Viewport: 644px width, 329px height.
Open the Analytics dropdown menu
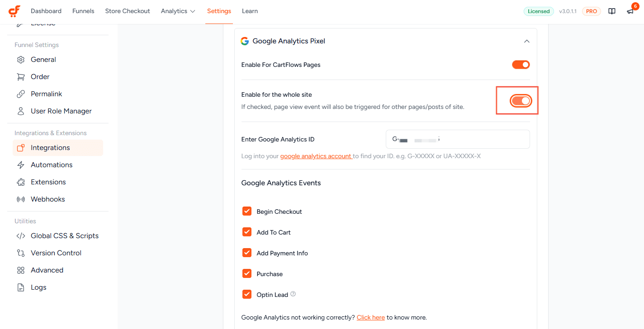tap(178, 11)
